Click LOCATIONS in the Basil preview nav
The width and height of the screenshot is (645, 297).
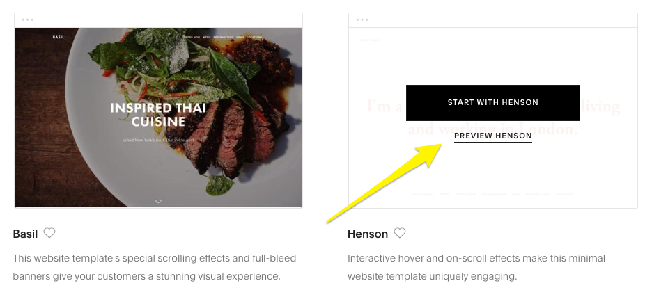click(x=255, y=37)
